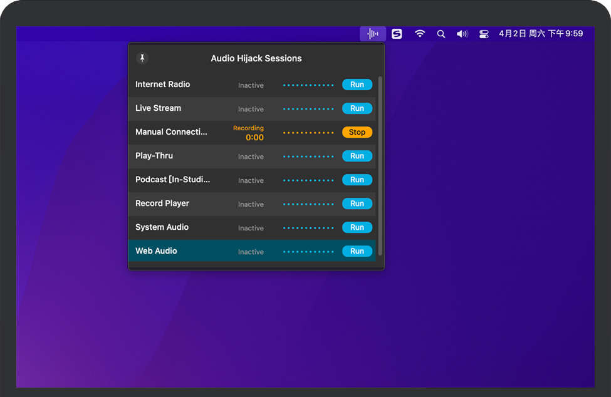Image resolution: width=611 pixels, height=397 pixels.
Task: Run the Play-Thru session
Action: pyautogui.click(x=357, y=156)
